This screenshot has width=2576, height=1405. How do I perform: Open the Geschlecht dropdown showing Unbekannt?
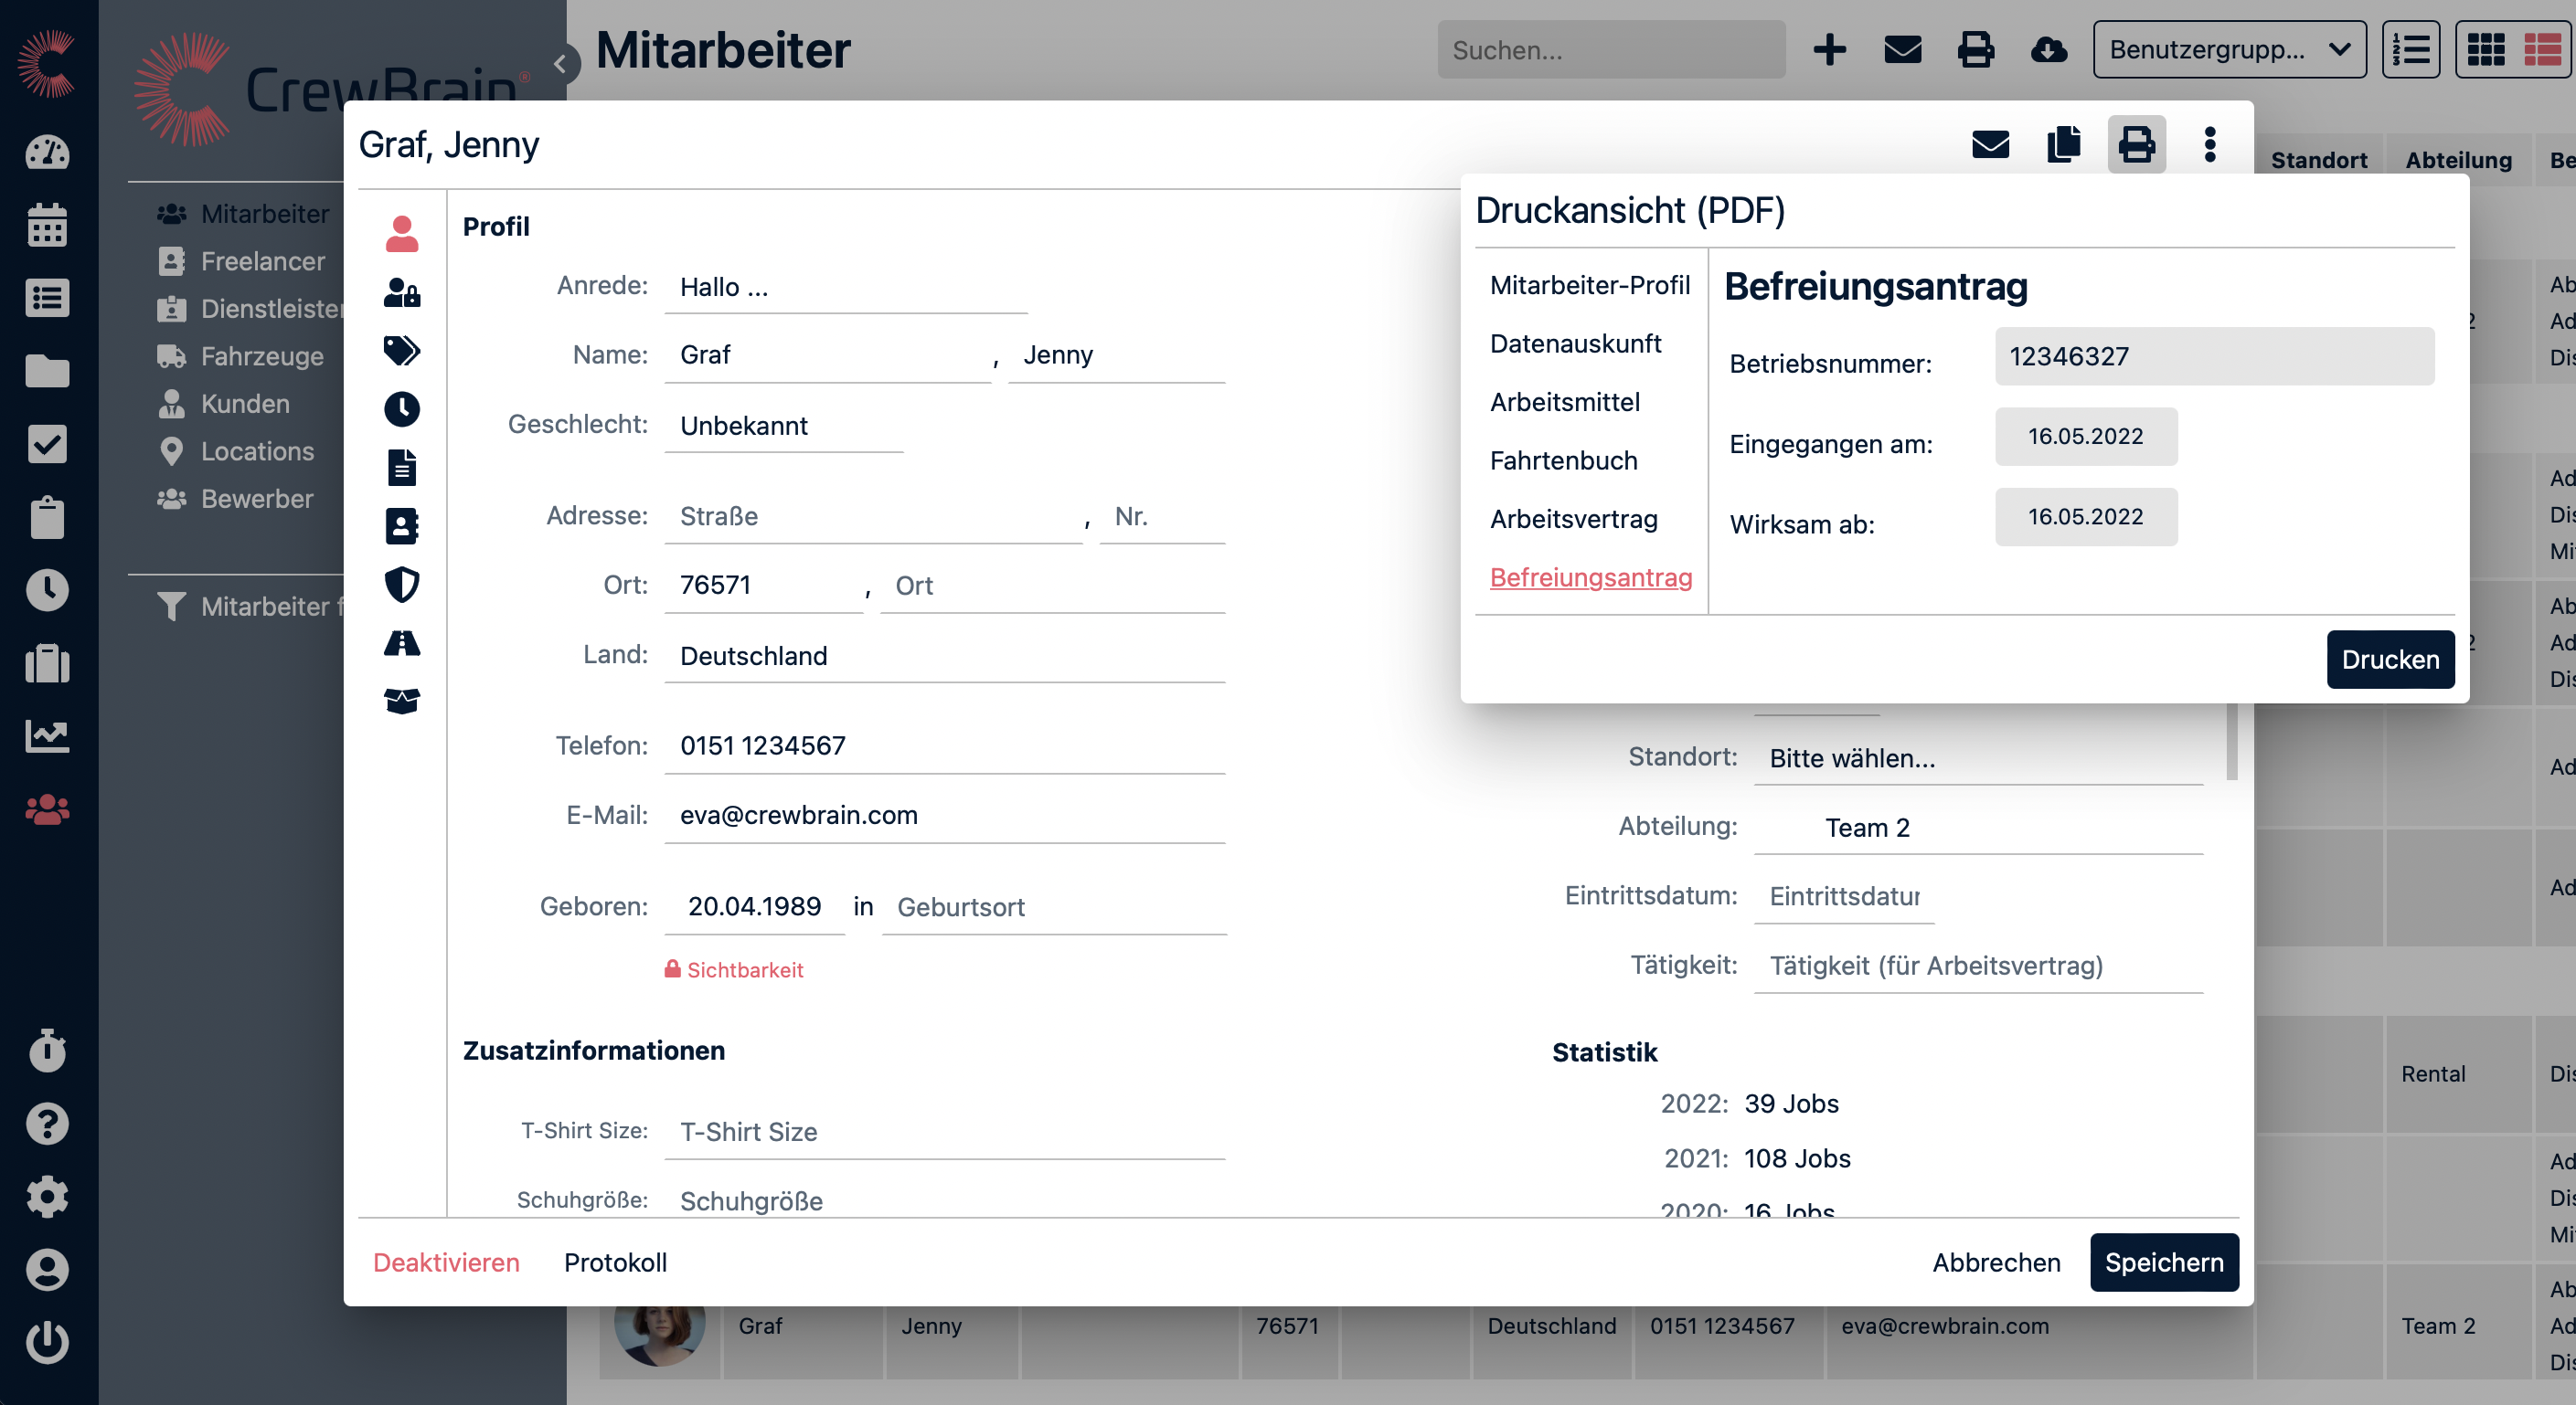(x=783, y=426)
